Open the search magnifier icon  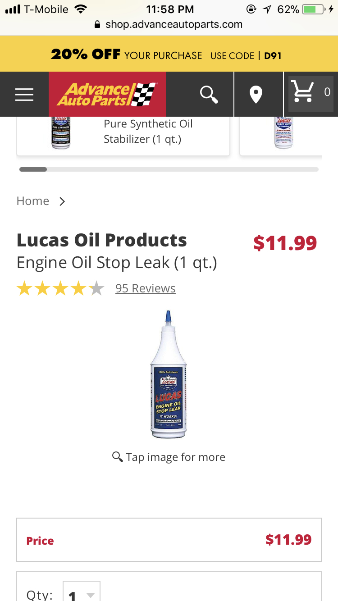click(x=209, y=94)
